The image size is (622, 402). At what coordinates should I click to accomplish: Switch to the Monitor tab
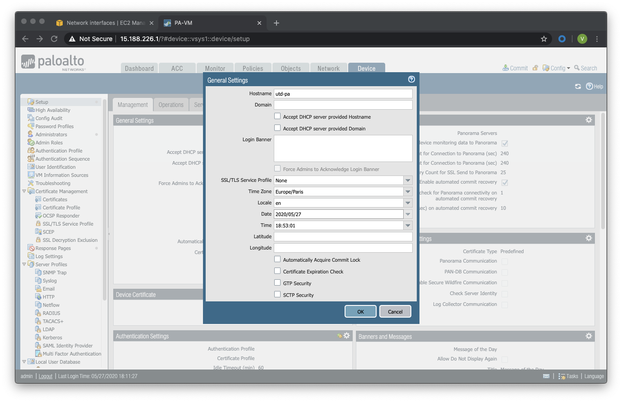click(x=215, y=68)
